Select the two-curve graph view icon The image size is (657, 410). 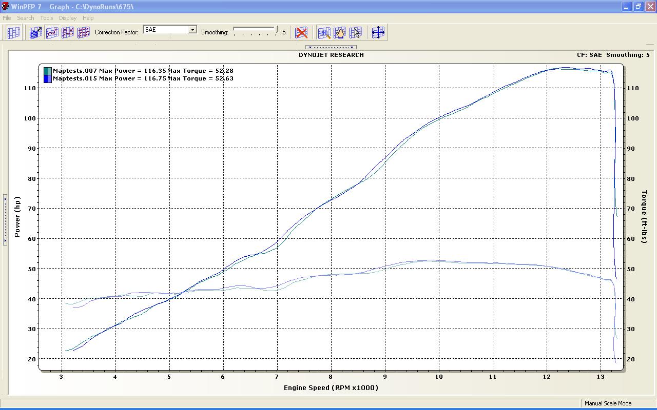click(68, 32)
